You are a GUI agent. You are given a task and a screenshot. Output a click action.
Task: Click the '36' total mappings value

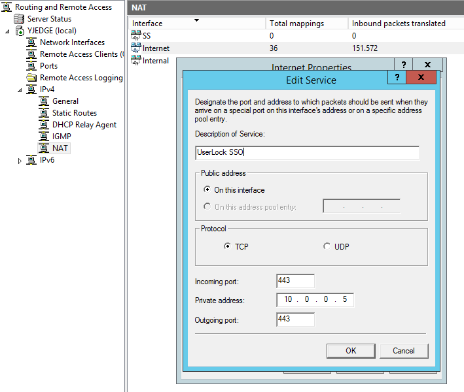coord(274,48)
